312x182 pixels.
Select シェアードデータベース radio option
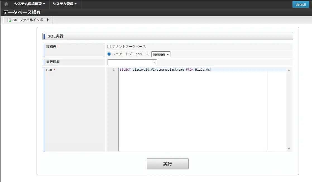pos(109,54)
